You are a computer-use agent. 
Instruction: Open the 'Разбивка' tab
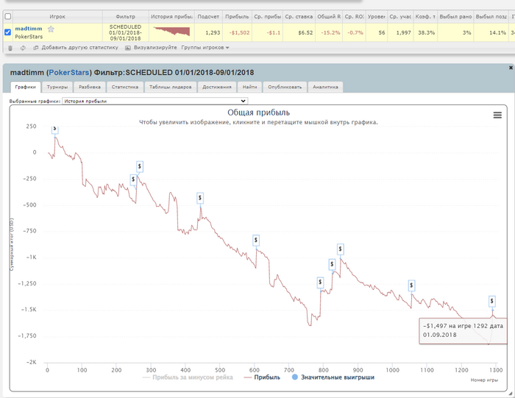click(90, 87)
